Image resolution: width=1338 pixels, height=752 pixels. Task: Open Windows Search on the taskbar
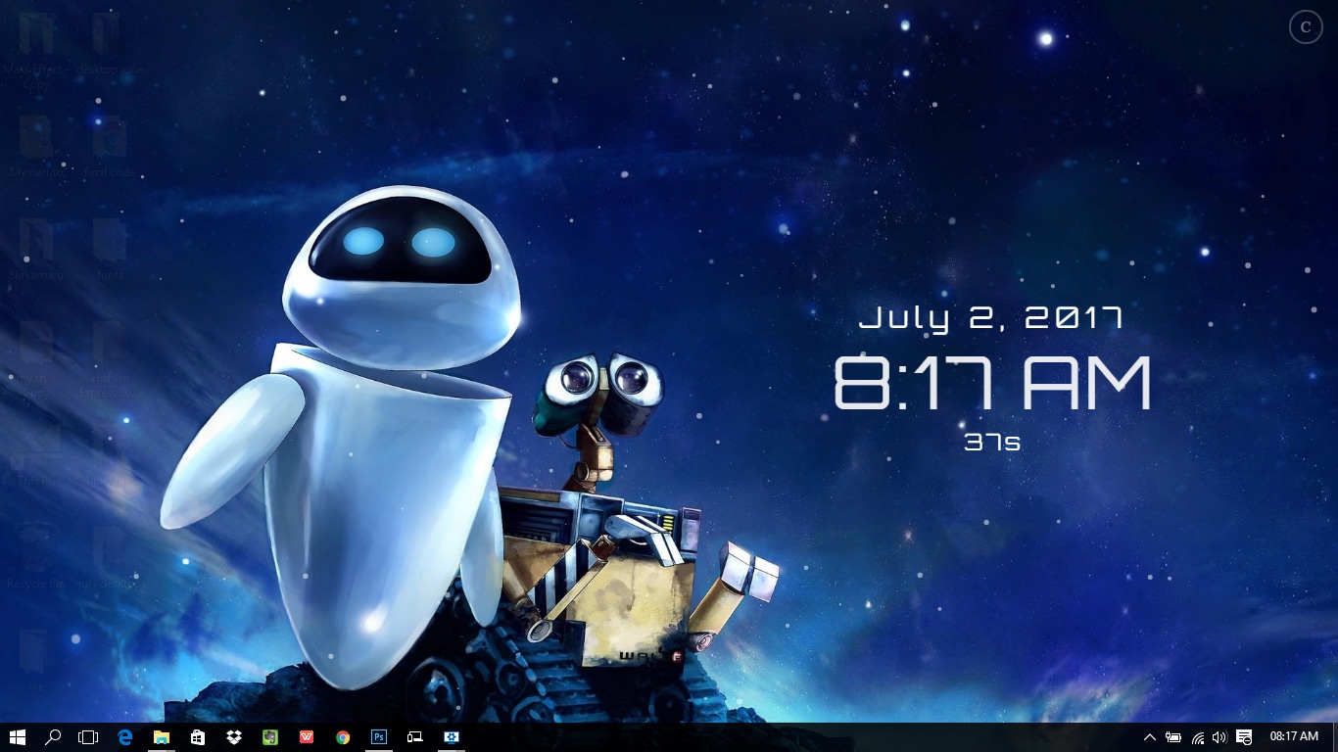click(54, 737)
